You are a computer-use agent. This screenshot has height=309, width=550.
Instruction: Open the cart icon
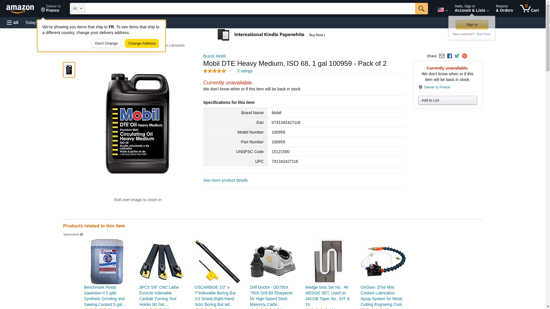click(x=529, y=9)
